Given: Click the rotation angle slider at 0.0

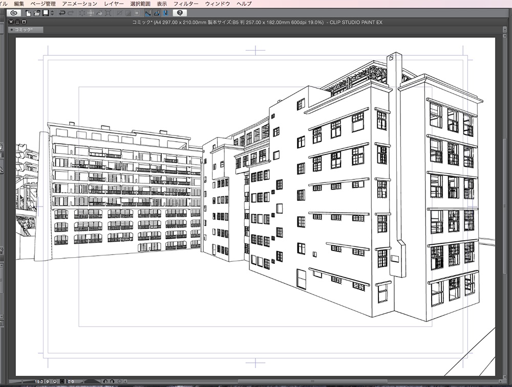Looking at the screenshot, I should 83,381.
